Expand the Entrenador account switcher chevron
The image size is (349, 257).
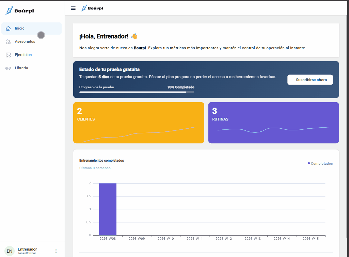56,251
